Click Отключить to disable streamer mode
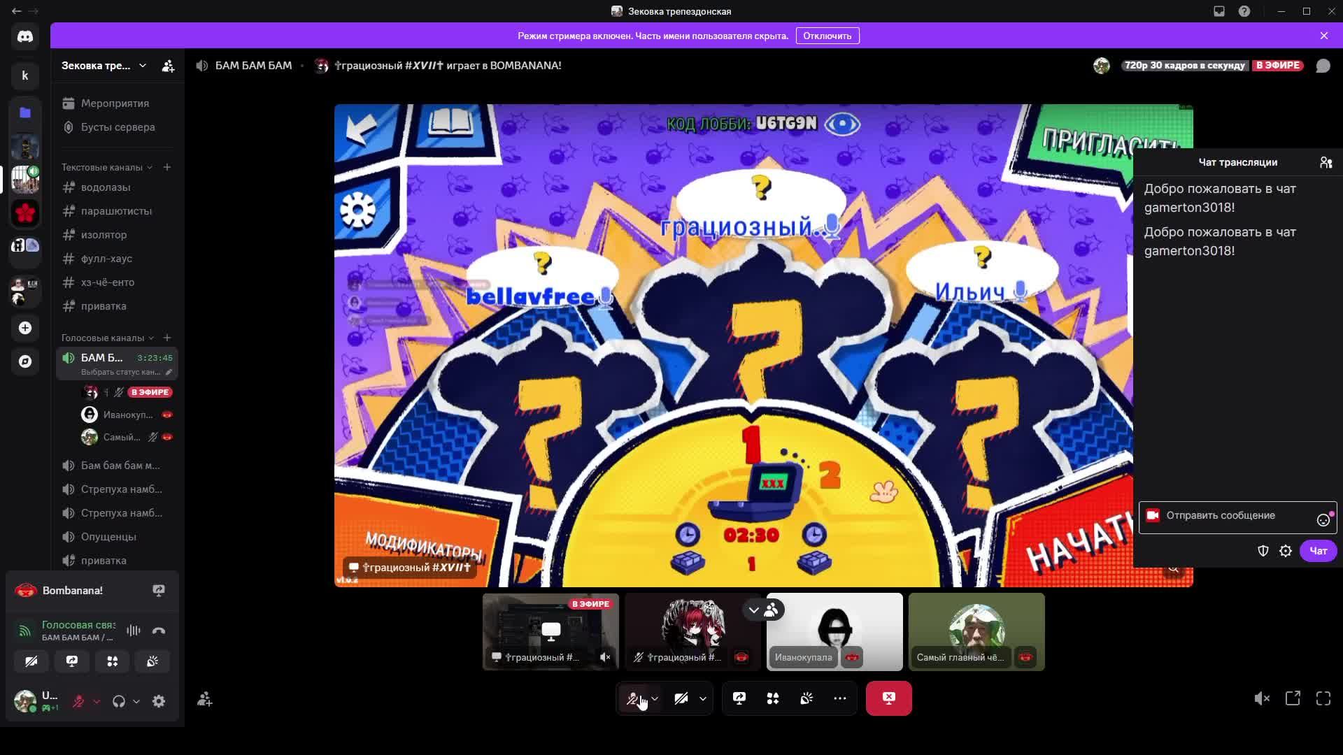Viewport: 1343px width, 755px height. tap(827, 36)
